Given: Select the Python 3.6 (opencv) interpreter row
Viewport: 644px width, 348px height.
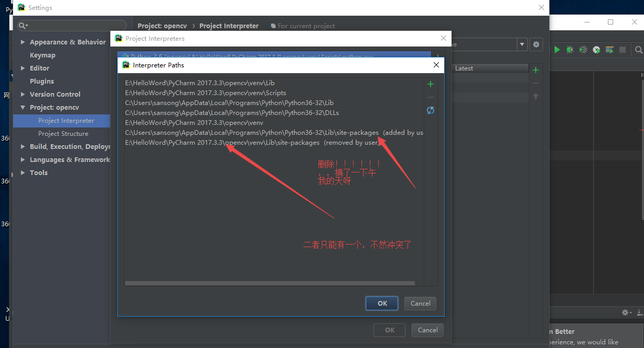Looking at the screenshot, I should [x=274, y=55].
